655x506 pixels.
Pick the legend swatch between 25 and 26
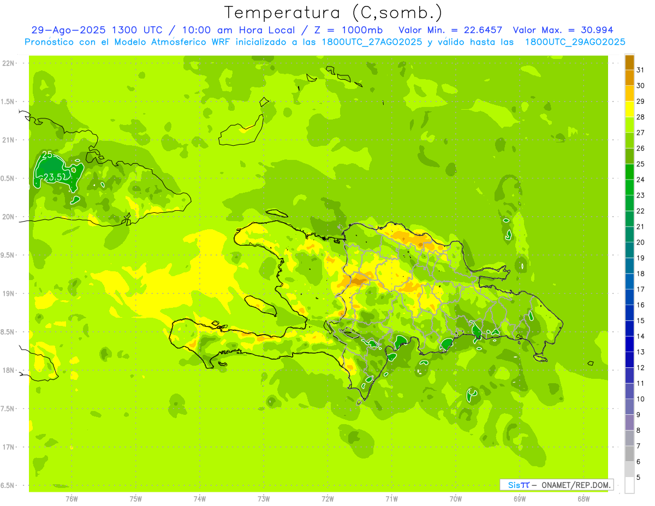click(629, 156)
